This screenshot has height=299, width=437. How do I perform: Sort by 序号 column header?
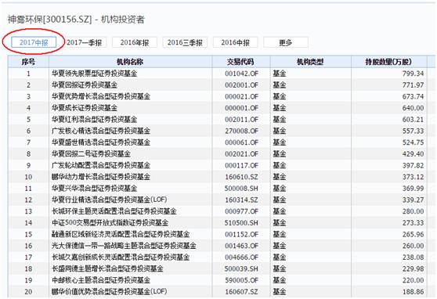[28, 62]
